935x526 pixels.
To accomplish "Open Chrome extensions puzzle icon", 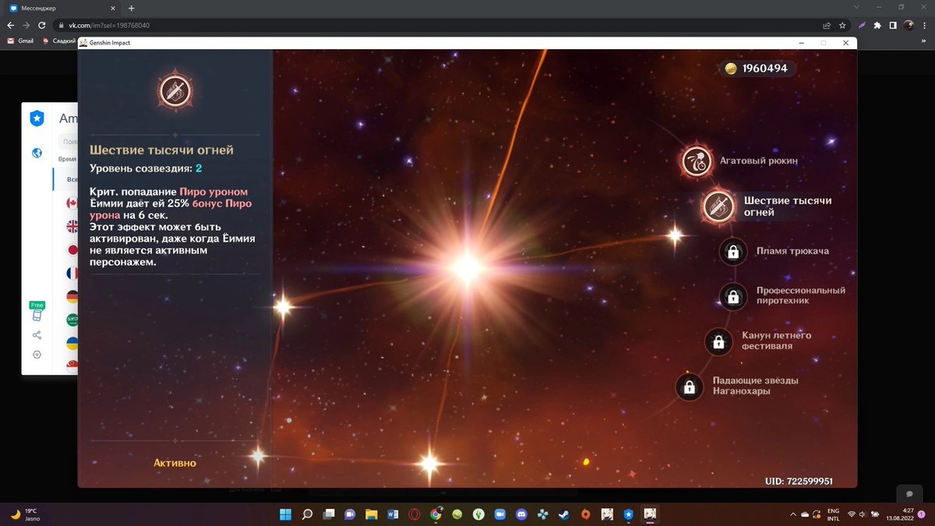I will (x=877, y=25).
